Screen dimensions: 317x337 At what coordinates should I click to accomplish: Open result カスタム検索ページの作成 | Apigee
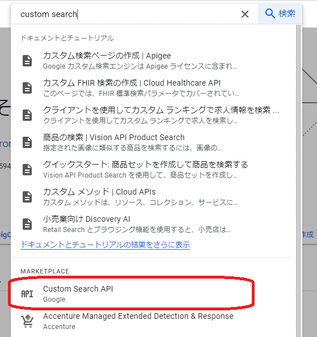click(x=107, y=56)
